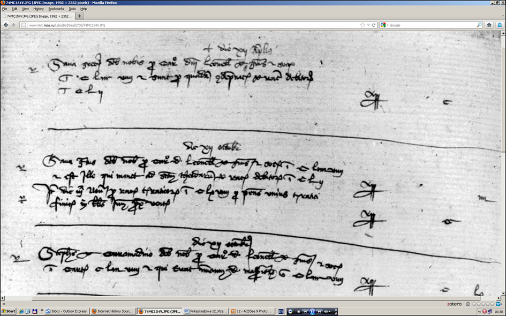Click the Zotero logo in status bar
Screen dimensions: 506x316
454,304
